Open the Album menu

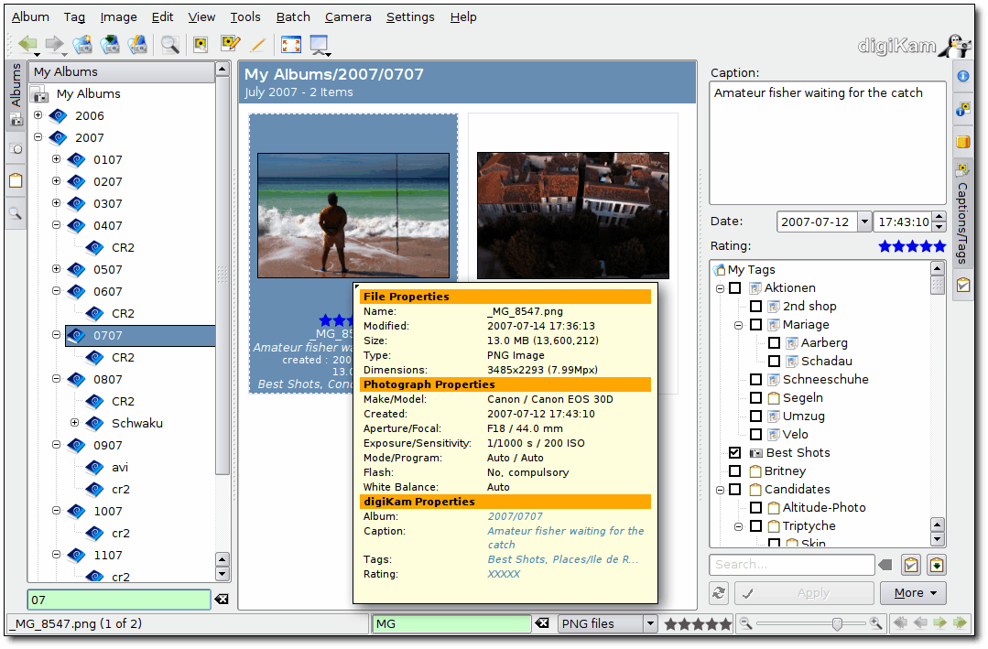[30, 17]
